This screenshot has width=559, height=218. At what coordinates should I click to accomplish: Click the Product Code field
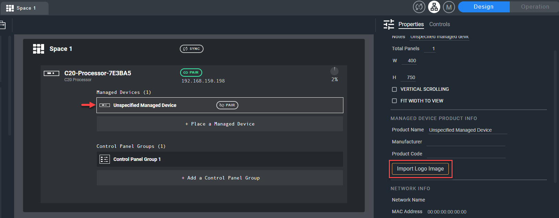[466, 154]
